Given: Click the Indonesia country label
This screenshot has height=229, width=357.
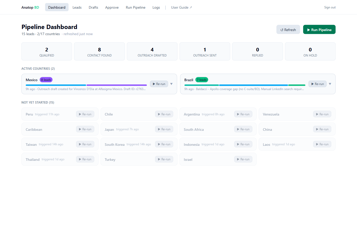Looking at the screenshot, I should coord(192,145).
